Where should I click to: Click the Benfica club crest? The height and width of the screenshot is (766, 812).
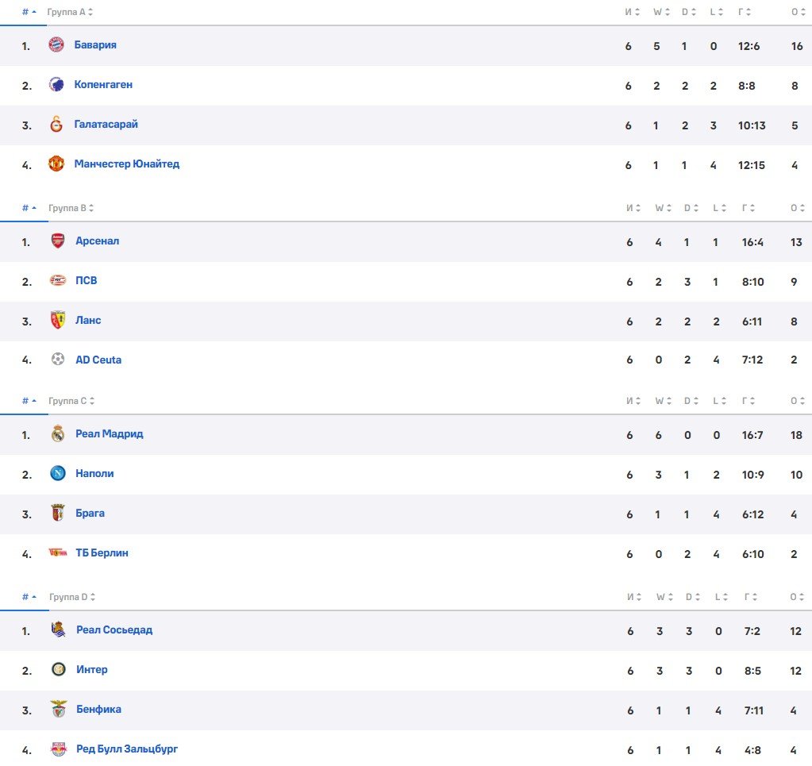(58, 710)
